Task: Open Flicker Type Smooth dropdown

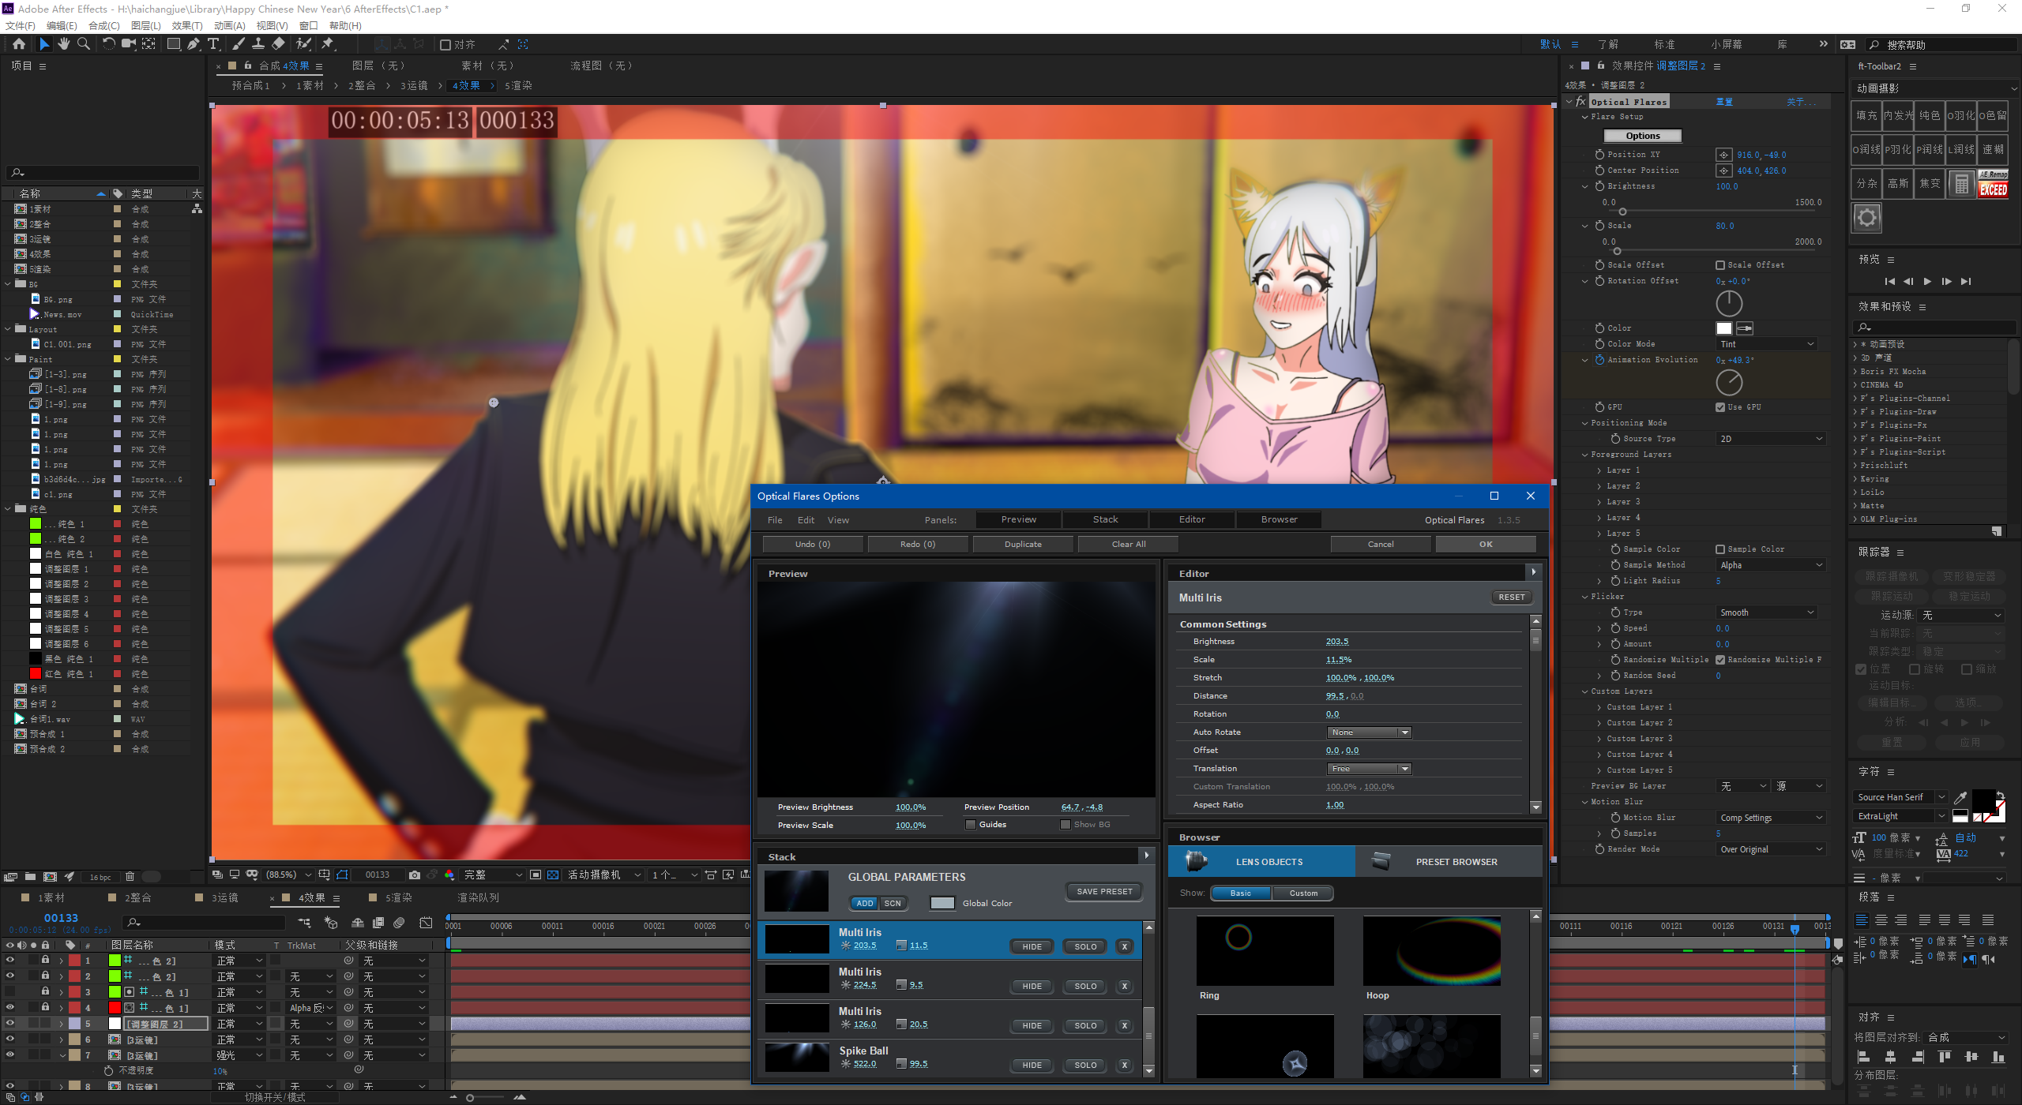Action: pos(1768,612)
